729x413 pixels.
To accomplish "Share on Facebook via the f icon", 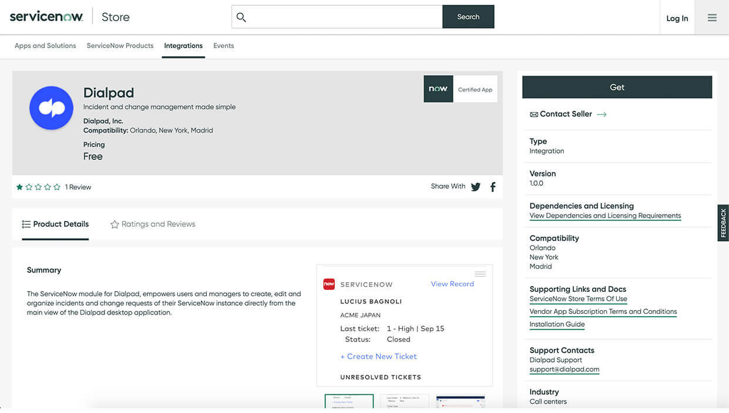I will [x=493, y=187].
